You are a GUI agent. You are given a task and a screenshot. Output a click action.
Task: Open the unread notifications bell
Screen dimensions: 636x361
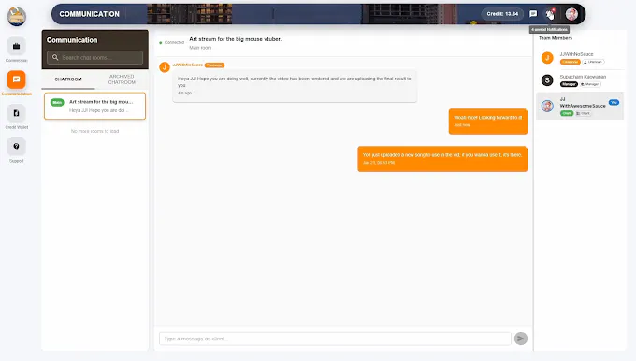pyautogui.click(x=550, y=14)
